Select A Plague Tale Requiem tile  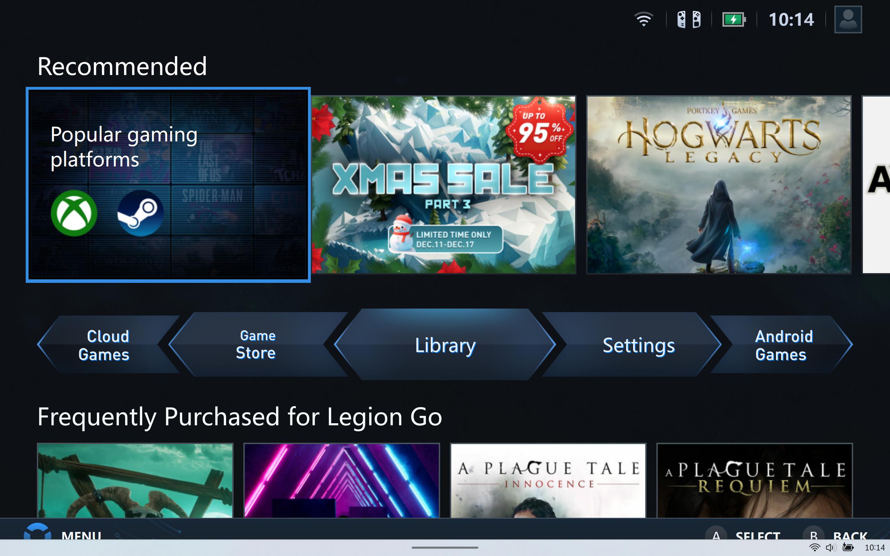click(754, 480)
